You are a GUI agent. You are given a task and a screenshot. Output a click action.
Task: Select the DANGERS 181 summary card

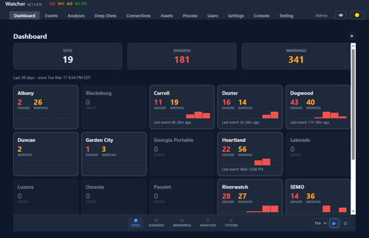coord(182,56)
